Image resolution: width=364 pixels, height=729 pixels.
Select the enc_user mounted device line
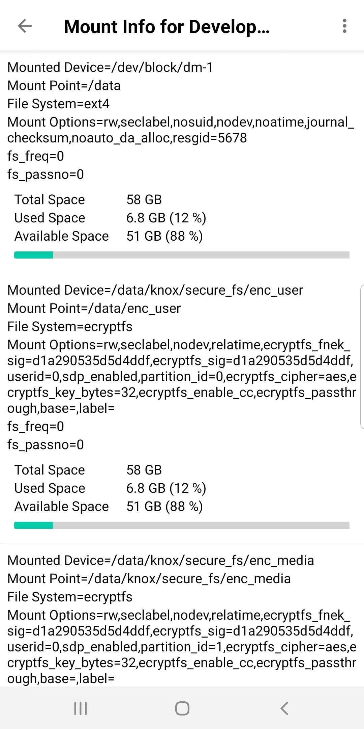point(155,290)
